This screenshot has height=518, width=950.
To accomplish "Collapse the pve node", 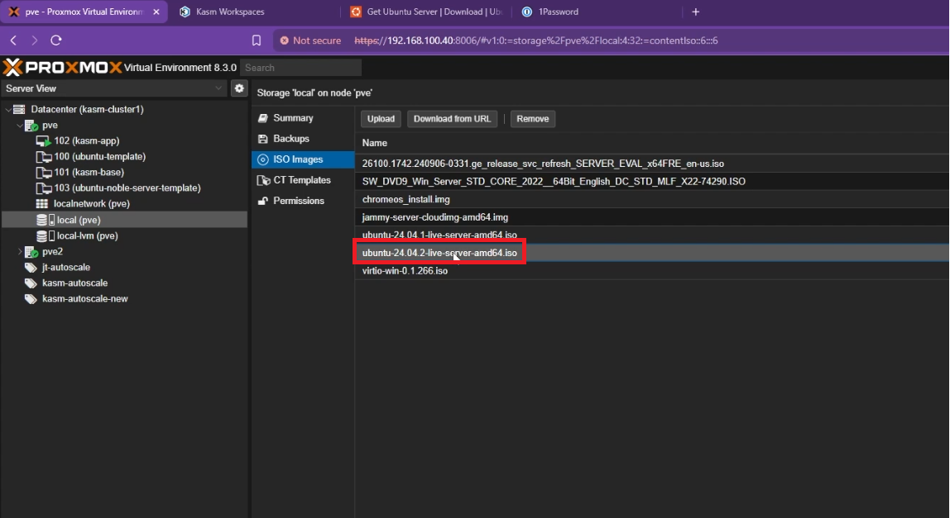I will pos(21,126).
